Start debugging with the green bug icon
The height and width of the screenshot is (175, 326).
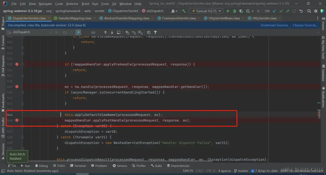click(234, 11)
